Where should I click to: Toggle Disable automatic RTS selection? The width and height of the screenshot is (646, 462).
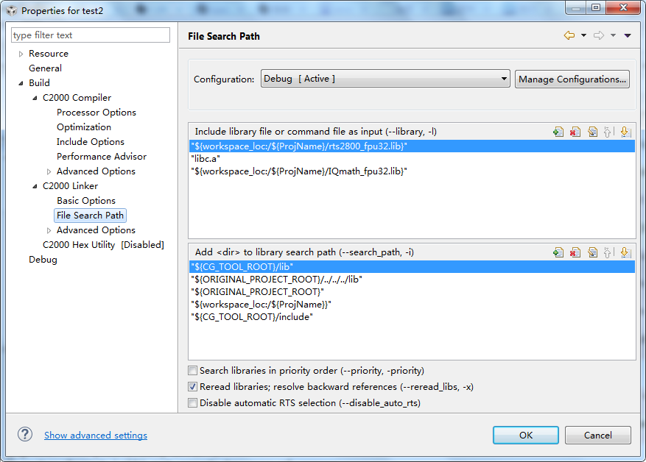(193, 403)
